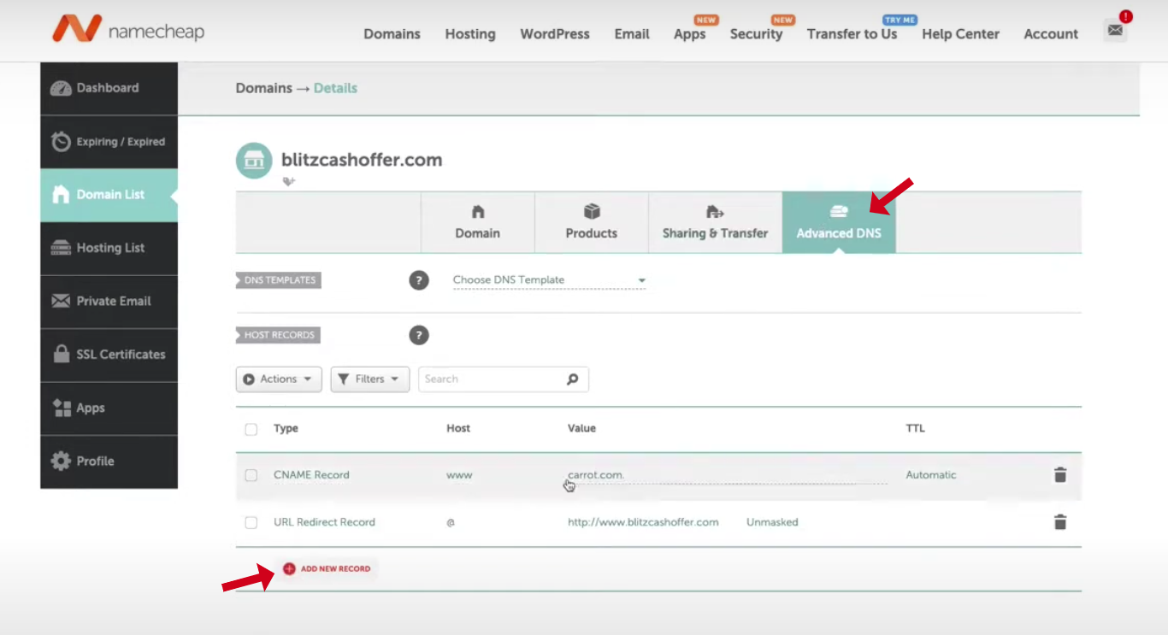Click the Details breadcrumb link
The height and width of the screenshot is (635, 1168).
click(x=335, y=88)
